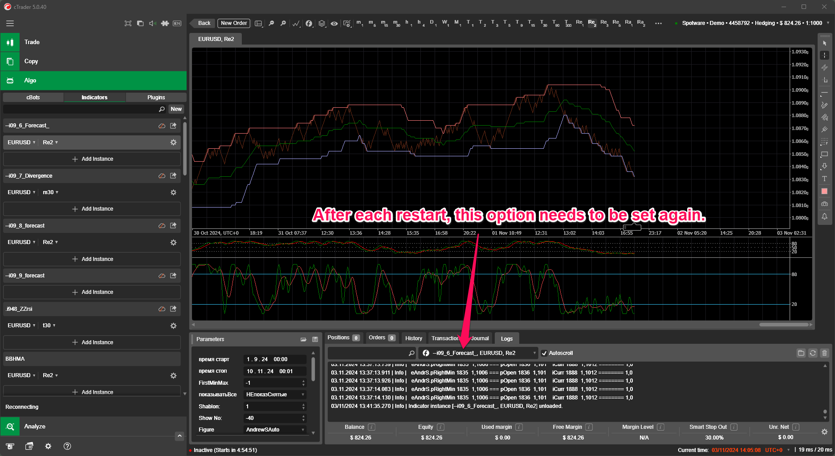Viewport: 835px width, 456px height.
Task: Toggle cloud sync for i09_9_forecast
Action: click(162, 276)
